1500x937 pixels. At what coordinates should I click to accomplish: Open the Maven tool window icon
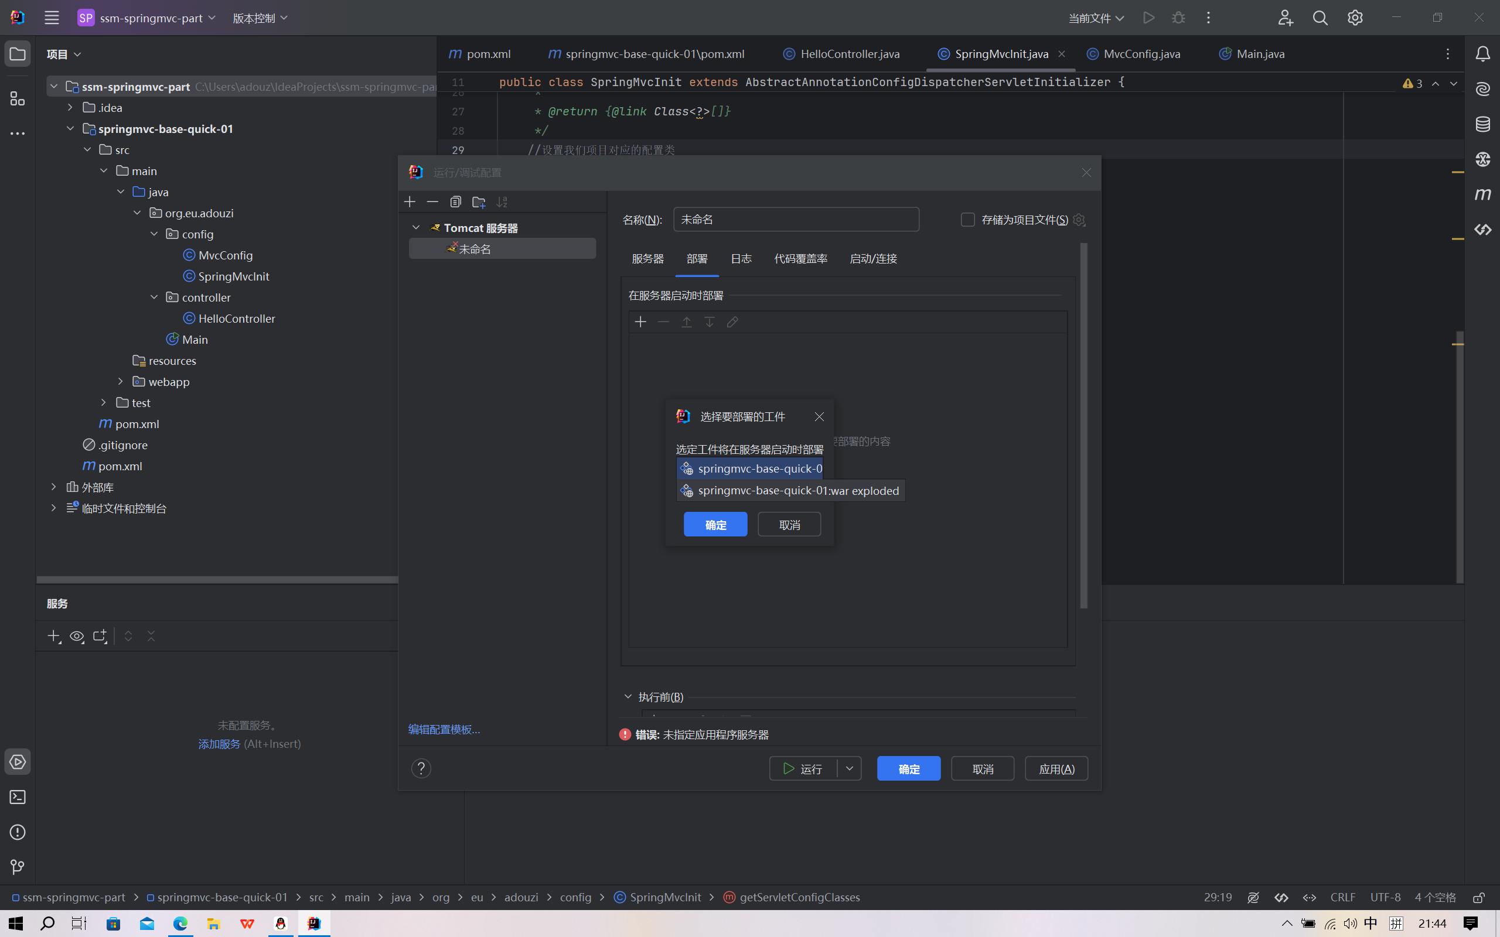pyautogui.click(x=1482, y=194)
